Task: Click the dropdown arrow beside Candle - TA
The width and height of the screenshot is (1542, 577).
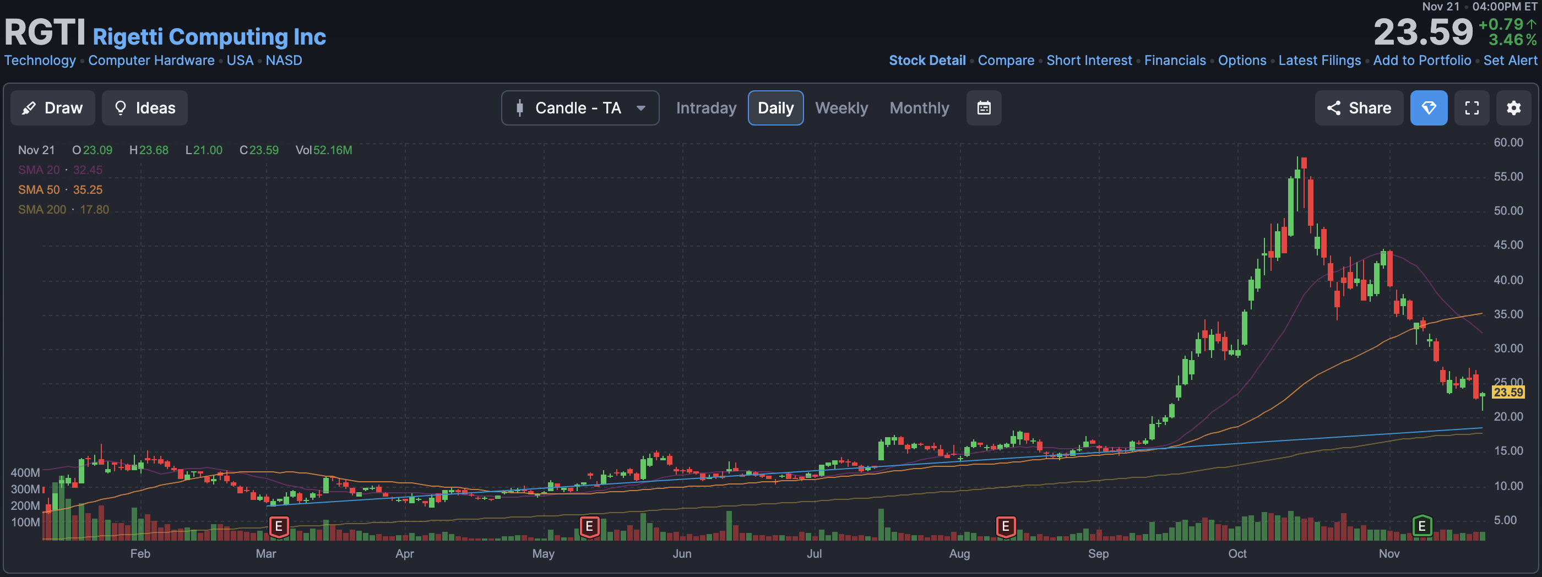Action: coord(640,108)
